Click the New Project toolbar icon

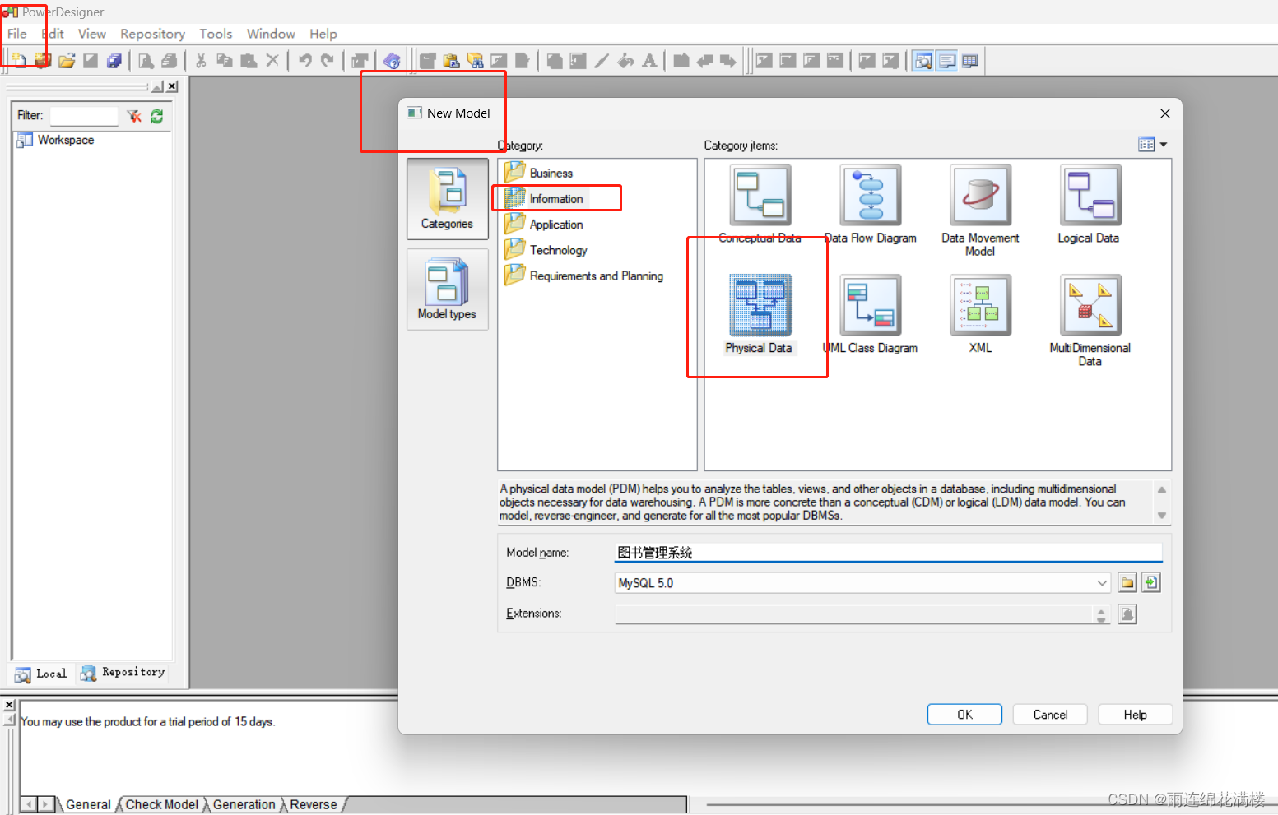[x=43, y=60]
